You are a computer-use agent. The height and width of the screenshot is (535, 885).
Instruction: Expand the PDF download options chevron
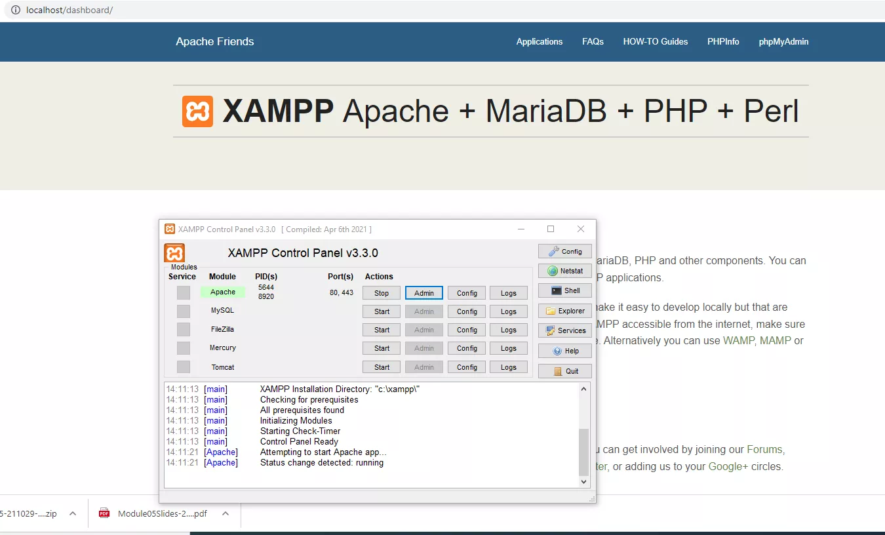pos(226,513)
